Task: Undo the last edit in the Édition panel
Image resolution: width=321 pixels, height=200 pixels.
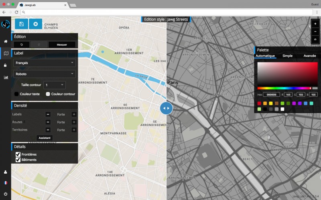Action: (x=22, y=44)
